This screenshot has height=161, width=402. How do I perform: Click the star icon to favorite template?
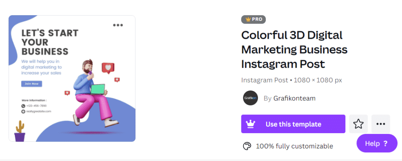(x=358, y=124)
